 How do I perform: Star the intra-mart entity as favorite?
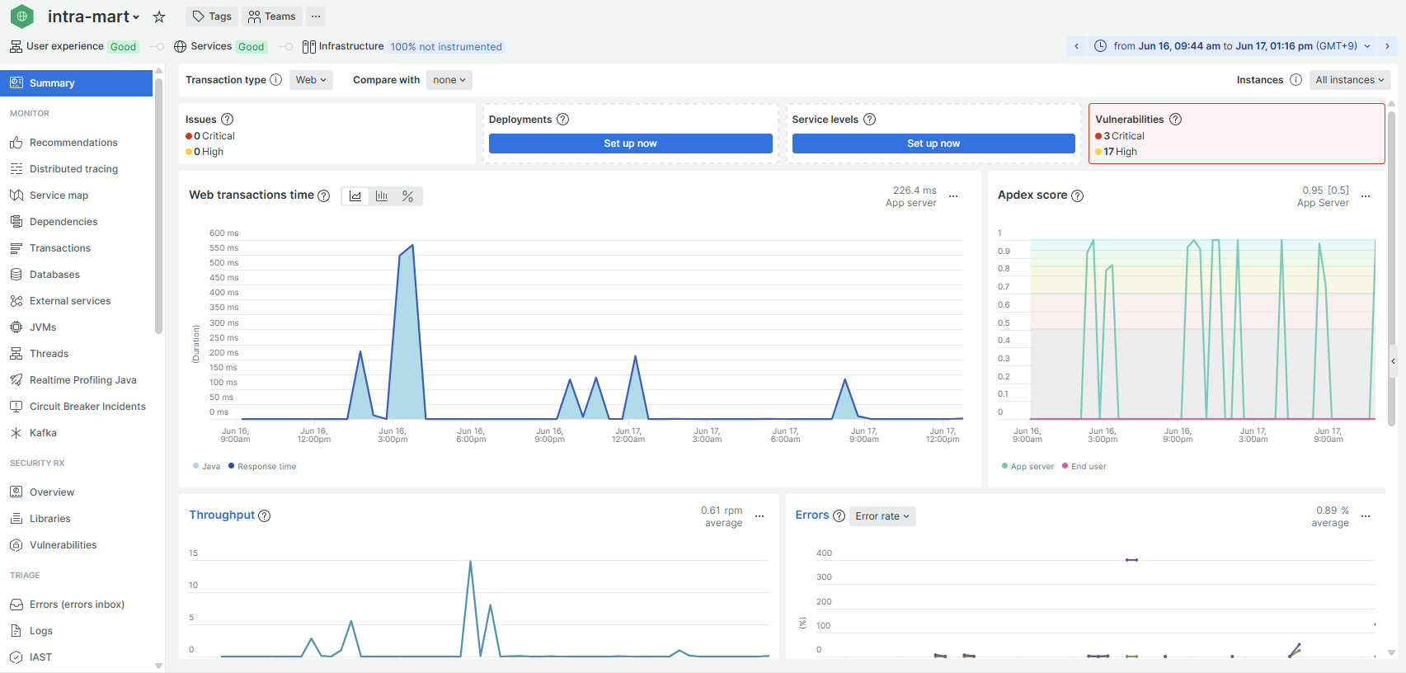click(159, 16)
